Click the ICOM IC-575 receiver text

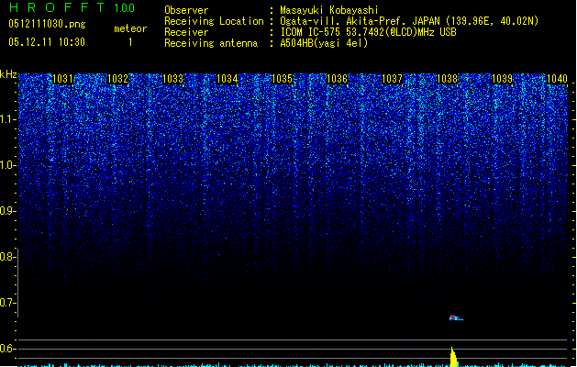click(x=368, y=32)
